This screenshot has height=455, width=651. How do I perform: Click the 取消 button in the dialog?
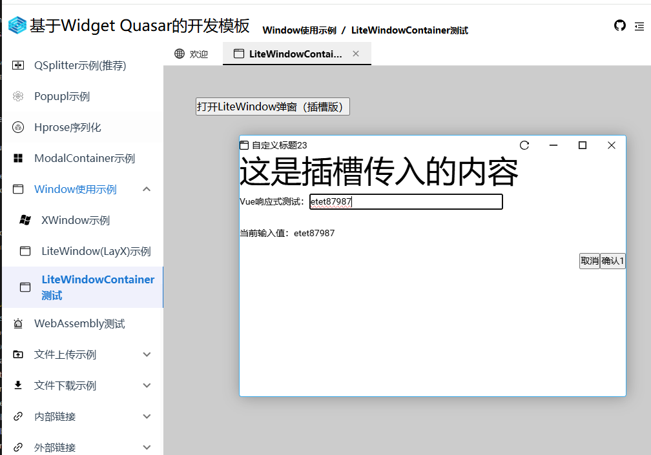pyautogui.click(x=589, y=261)
